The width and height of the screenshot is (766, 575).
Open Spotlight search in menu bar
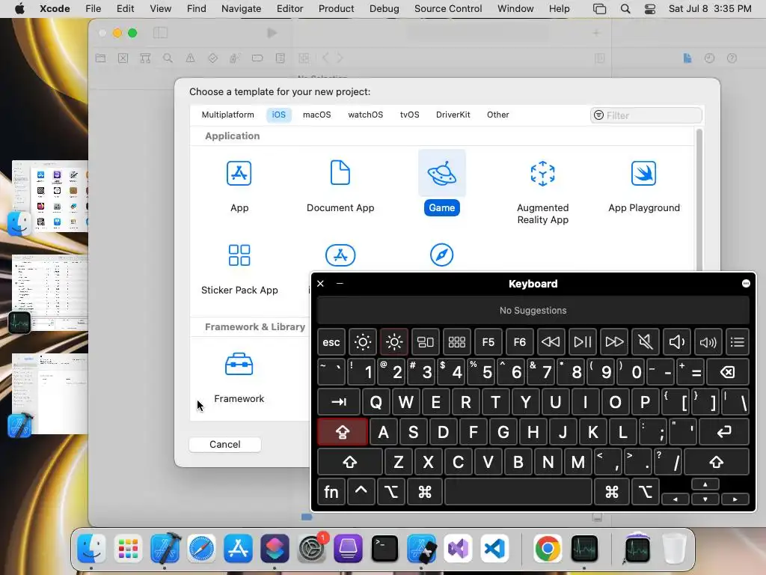(x=625, y=9)
